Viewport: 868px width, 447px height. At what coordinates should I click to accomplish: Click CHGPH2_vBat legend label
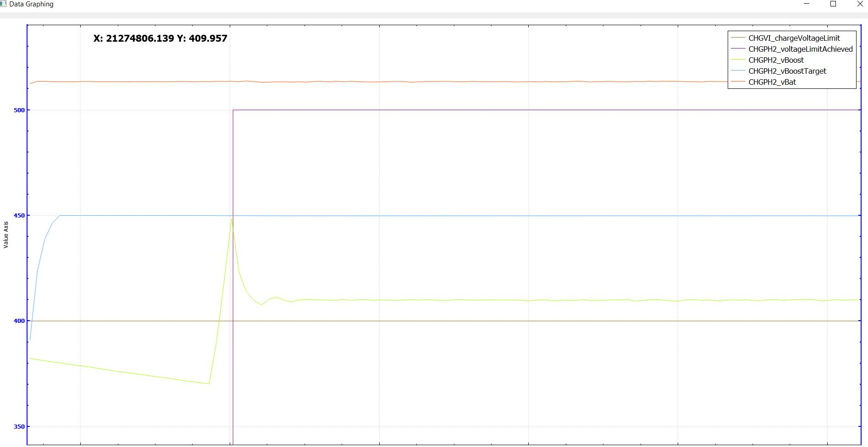(x=772, y=82)
